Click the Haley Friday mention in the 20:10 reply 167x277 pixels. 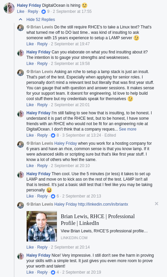66,143
